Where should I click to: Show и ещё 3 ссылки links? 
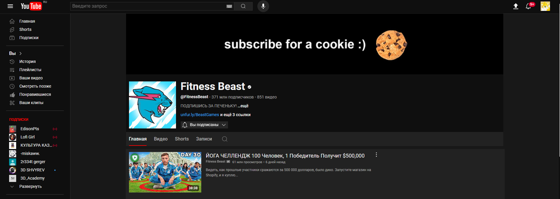coord(235,115)
